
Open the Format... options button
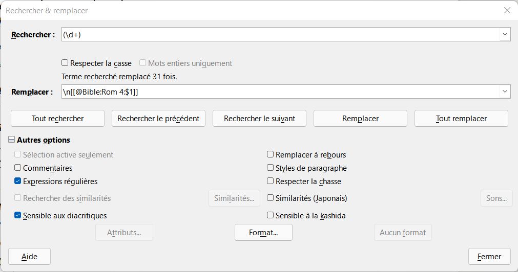click(263, 233)
